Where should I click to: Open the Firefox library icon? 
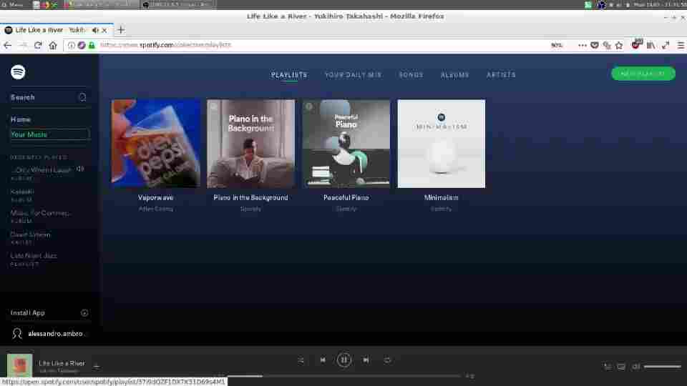[x=651, y=45]
